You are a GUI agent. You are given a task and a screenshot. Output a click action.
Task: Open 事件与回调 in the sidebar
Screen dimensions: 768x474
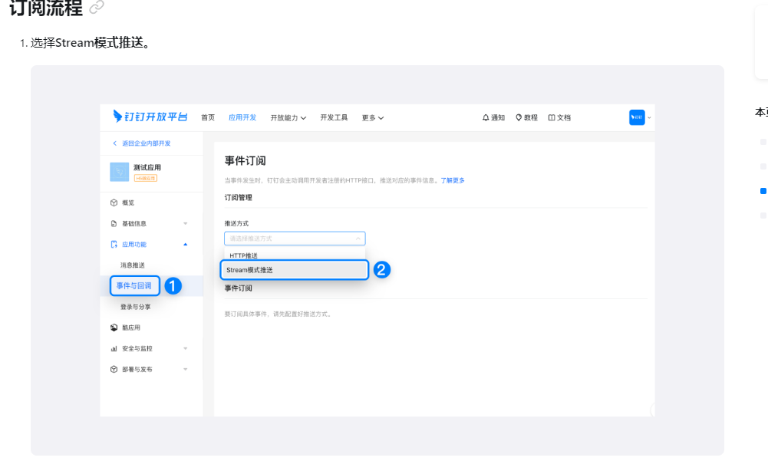tap(134, 286)
